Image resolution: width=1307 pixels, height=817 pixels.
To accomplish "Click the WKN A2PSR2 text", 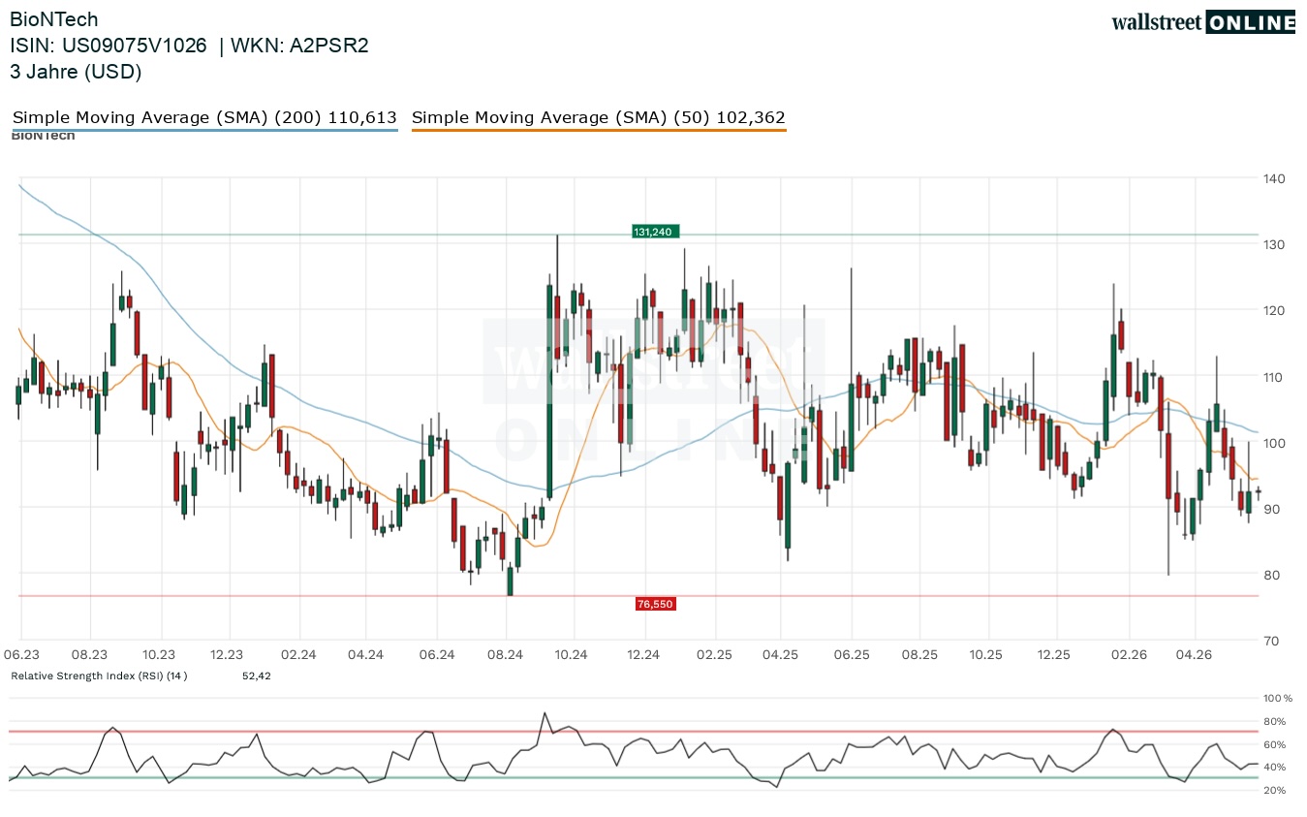I will pyautogui.click(x=300, y=46).
